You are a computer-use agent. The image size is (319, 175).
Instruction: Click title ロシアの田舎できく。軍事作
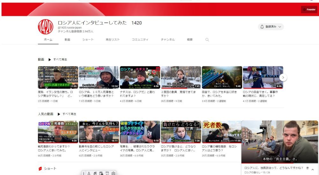pos(260,94)
